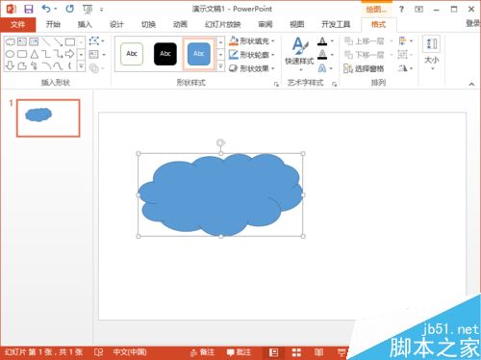The image size is (481, 360).
Task: Select the scribble shape tool
Action: 34,66
